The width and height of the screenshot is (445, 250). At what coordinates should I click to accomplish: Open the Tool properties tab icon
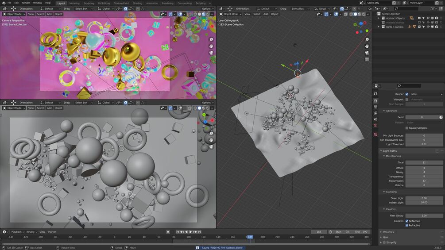[x=375, y=93]
